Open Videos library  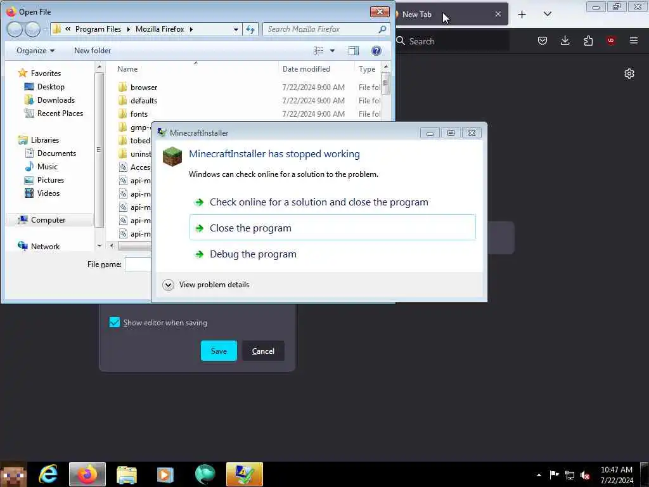pos(48,193)
